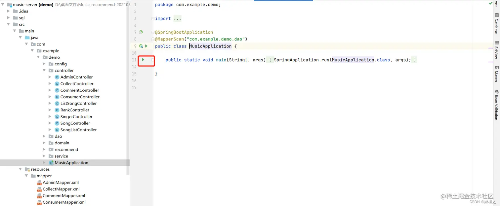Viewport: 500px width, 206px height.
Task: Expand the domain package
Action: click(44, 143)
